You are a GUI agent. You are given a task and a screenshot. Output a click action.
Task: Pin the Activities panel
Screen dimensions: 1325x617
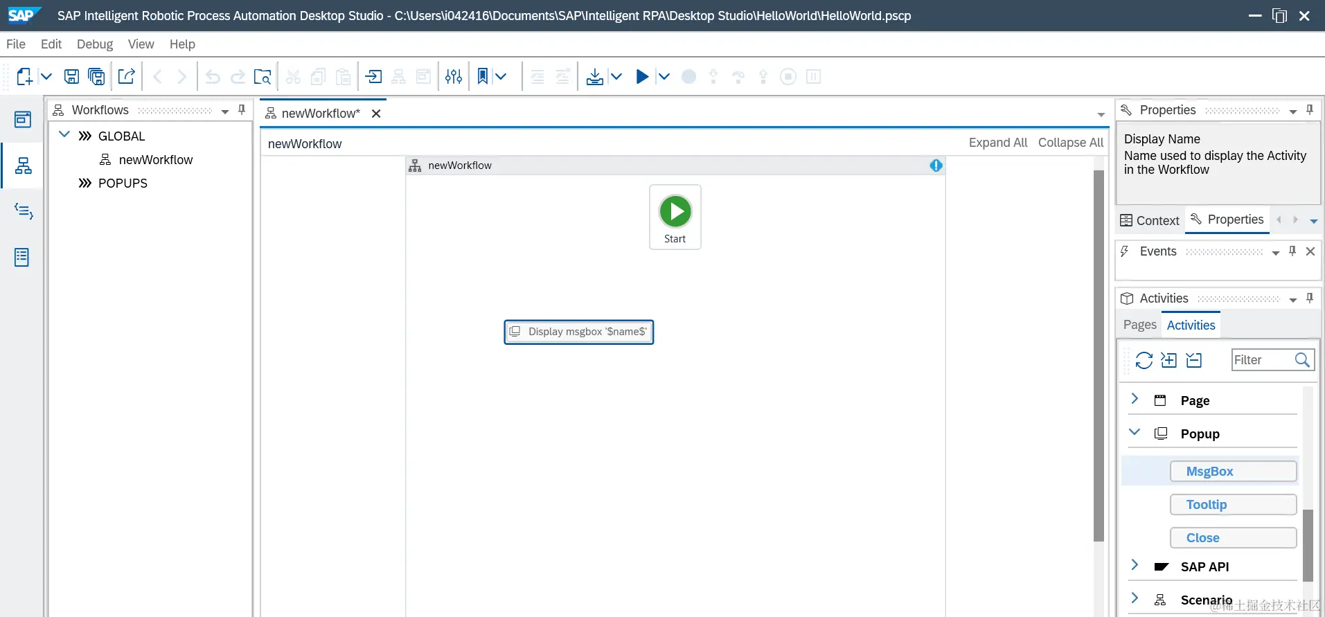(1310, 298)
